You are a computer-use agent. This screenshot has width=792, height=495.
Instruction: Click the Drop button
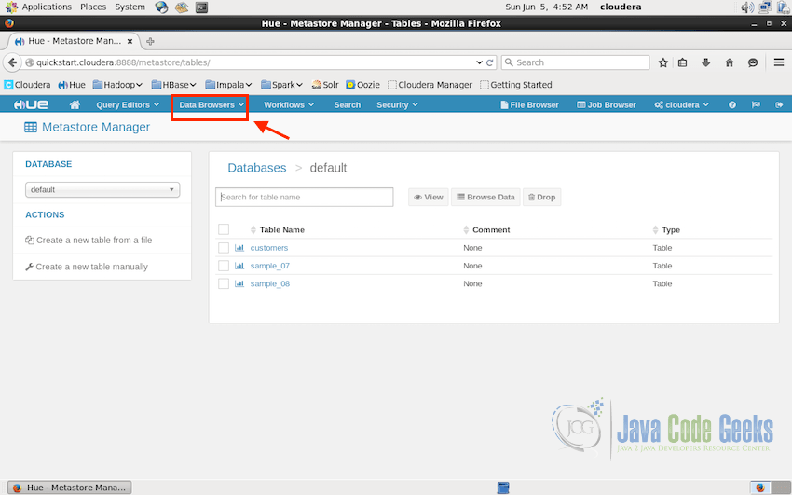pyautogui.click(x=541, y=197)
